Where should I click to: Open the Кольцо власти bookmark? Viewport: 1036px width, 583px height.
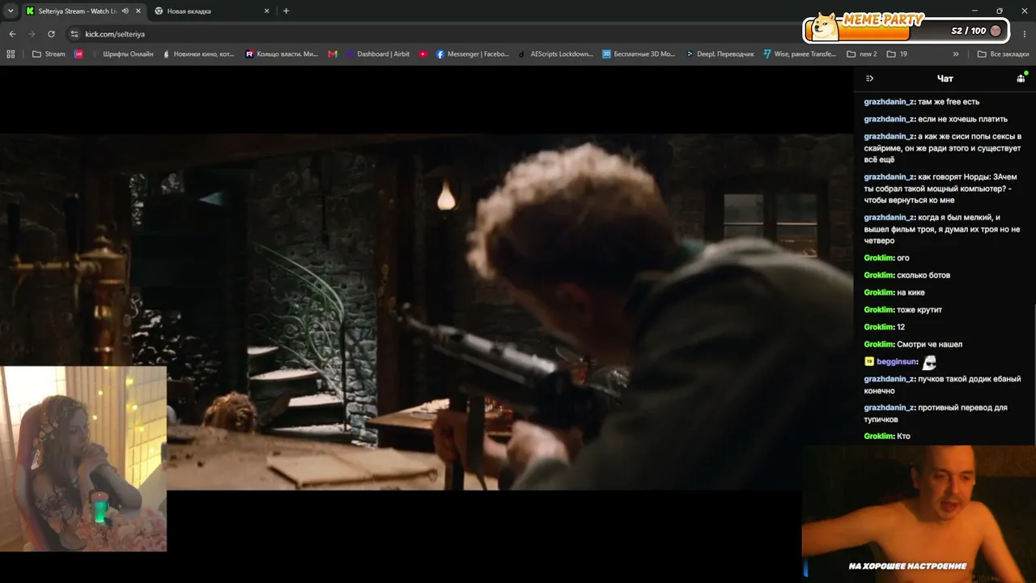[x=282, y=54]
